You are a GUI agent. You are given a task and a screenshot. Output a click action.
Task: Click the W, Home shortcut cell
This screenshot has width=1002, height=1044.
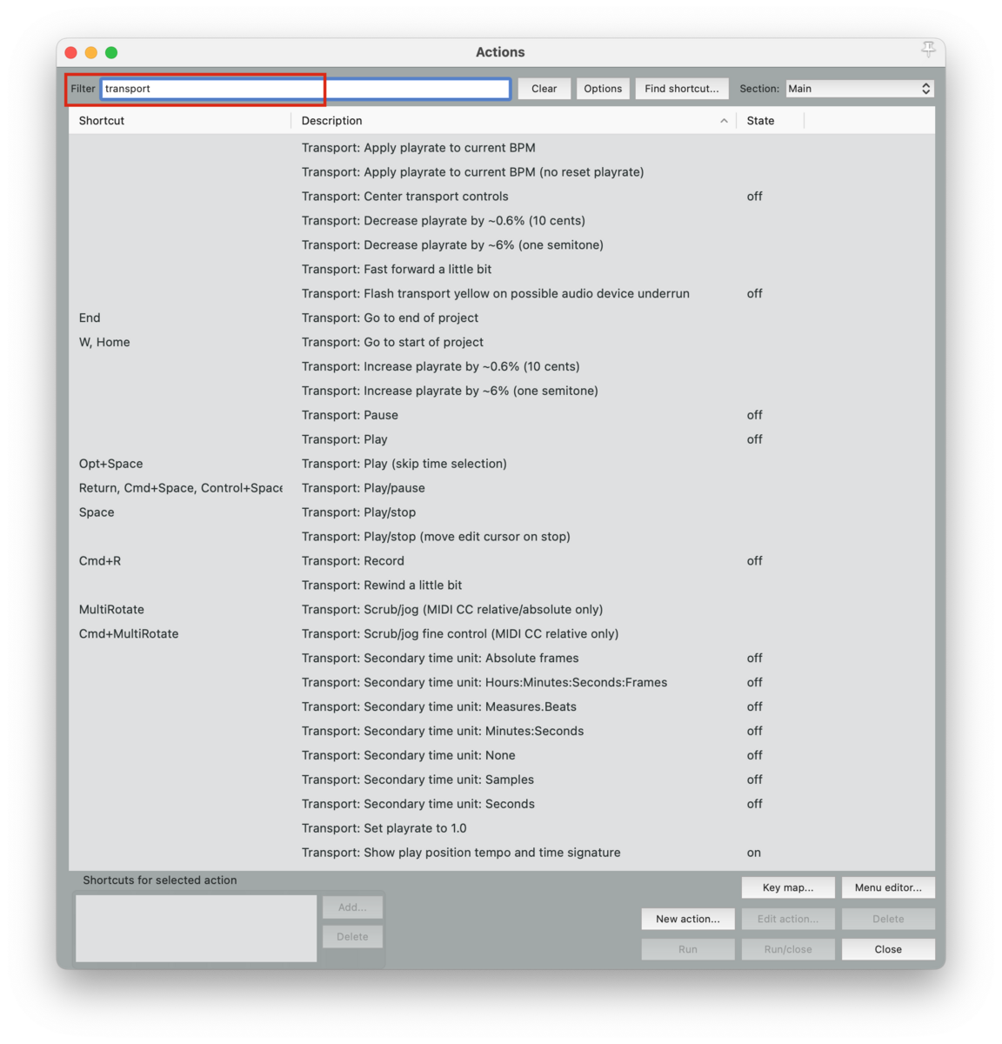[104, 343]
